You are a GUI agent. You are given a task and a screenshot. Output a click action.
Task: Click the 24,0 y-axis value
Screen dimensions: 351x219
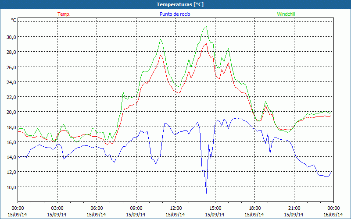[x=11, y=82]
